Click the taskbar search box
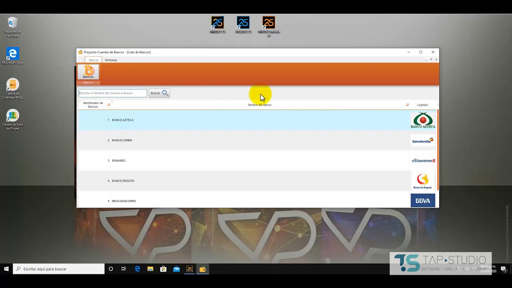Viewport: 512px width, 288px height. (x=59, y=269)
